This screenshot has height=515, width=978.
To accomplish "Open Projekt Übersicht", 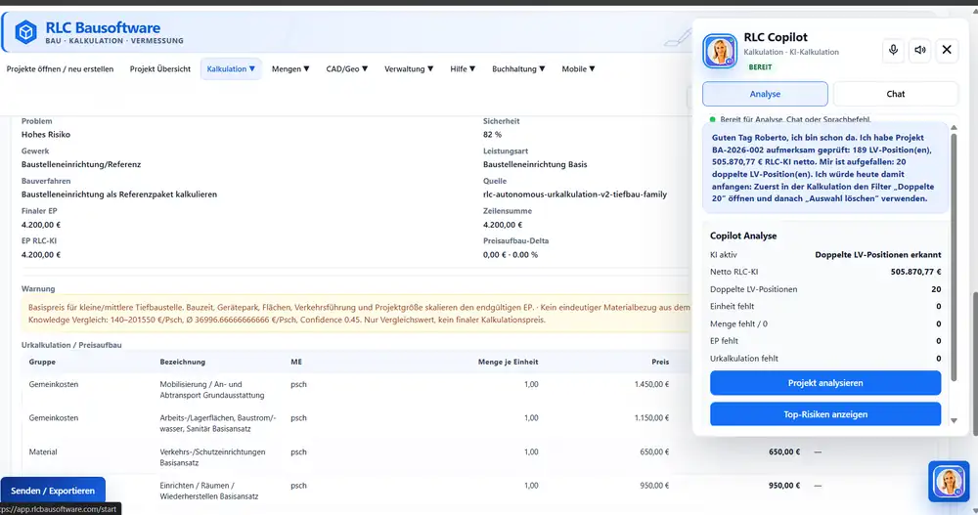I will click(x=160, y=69).
